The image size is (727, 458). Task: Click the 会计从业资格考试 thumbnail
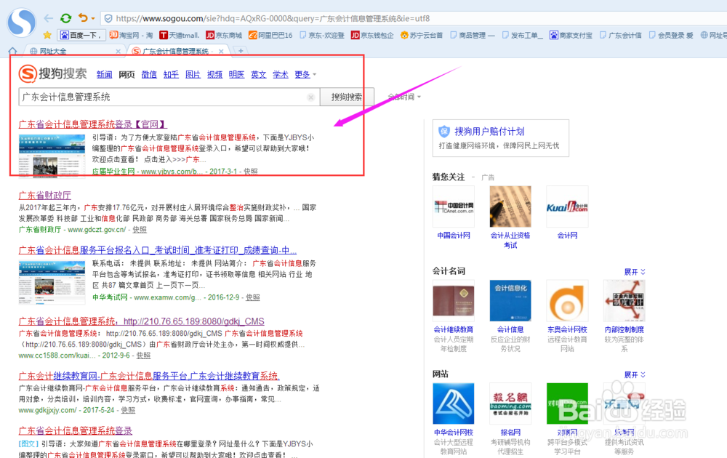tap(510, 206)
